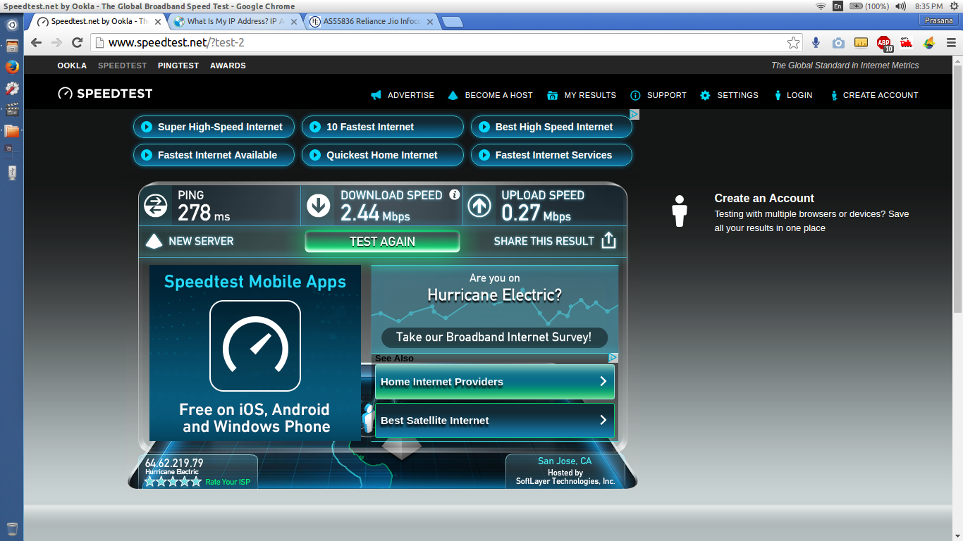Open System Settings wrench icon in dock
Image resolution: width=963 pixels, height=541 pixels.
click(x=12, y=89)
